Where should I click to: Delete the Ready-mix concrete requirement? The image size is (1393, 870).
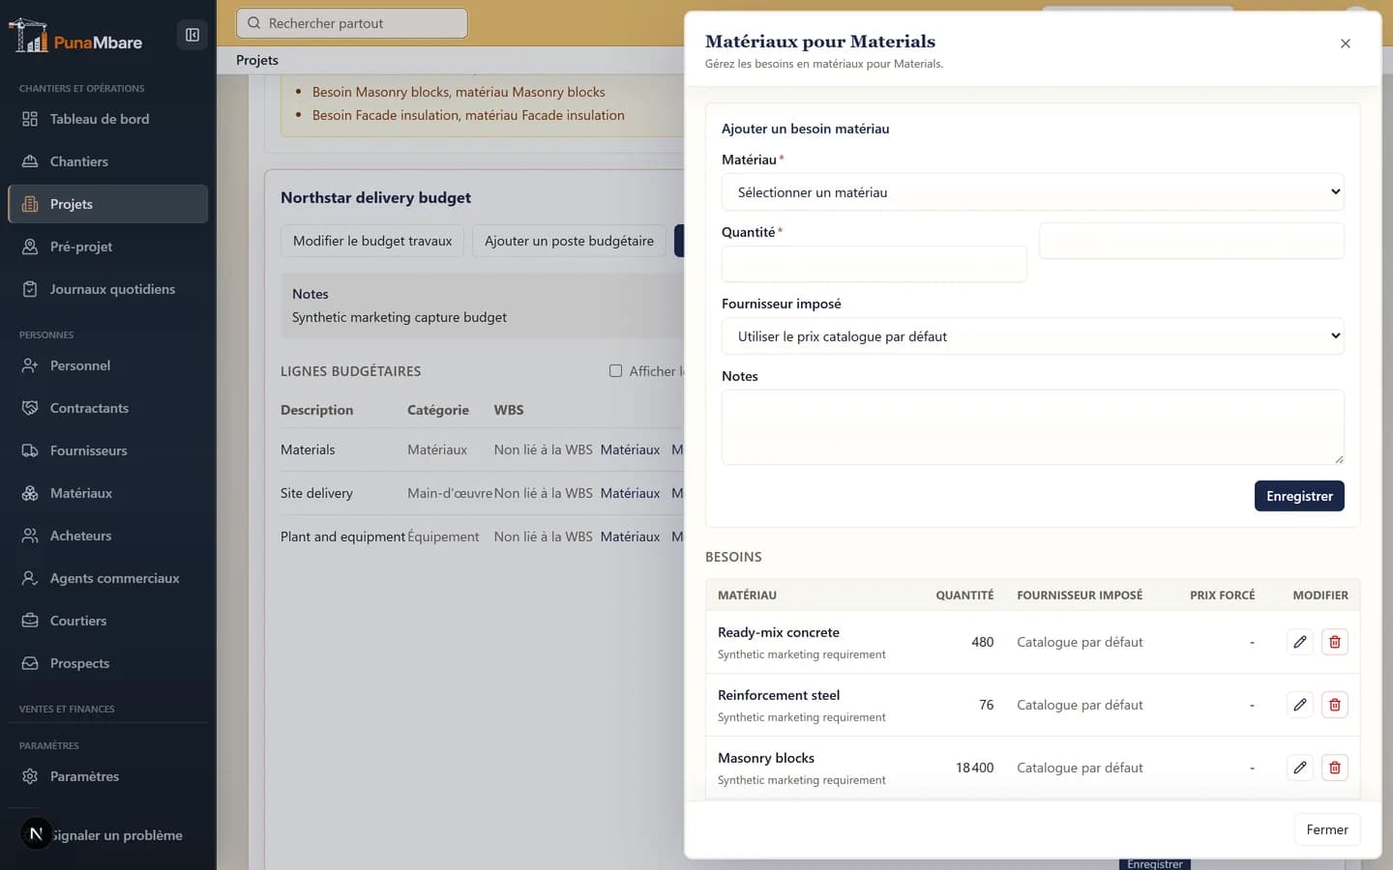[1335, 642]
